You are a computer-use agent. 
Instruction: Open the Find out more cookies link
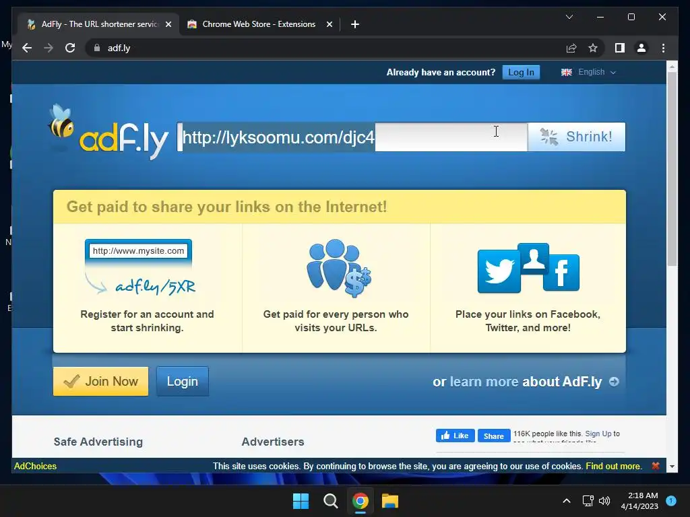click(x=613, y=466)
